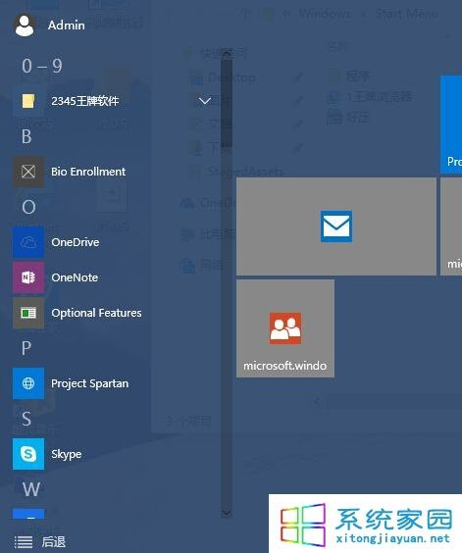Image resolution: width=462 pixels, height=553 pixels.
Task: Click the Admin user name label
Action: pos(67,25)
